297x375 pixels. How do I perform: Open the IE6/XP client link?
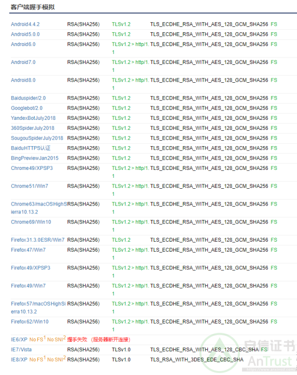pyautogui.click(x=19, y=339)
